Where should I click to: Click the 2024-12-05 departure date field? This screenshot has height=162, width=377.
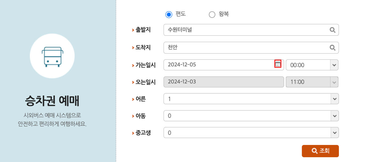(213, 65)
